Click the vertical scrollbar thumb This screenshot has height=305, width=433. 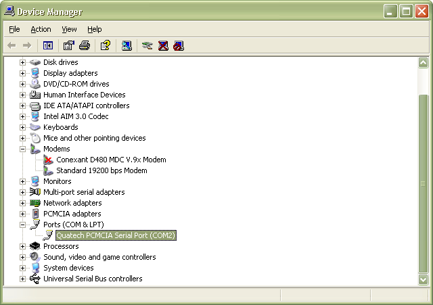tap(423, 183)
